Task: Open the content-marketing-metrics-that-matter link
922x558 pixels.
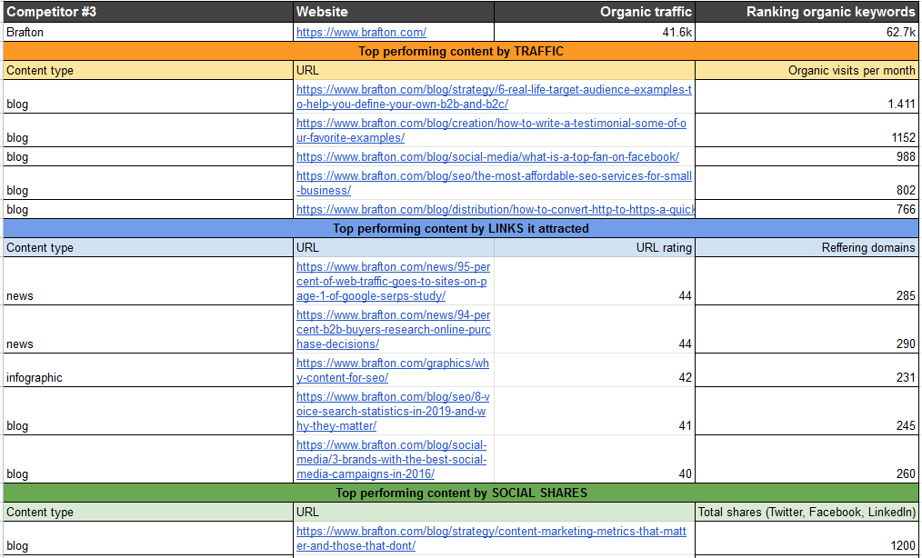Action: [x=491, y=539]
